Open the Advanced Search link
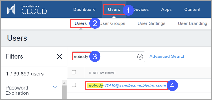The height and width of the screenshot is (100, 212). (167, 56)
